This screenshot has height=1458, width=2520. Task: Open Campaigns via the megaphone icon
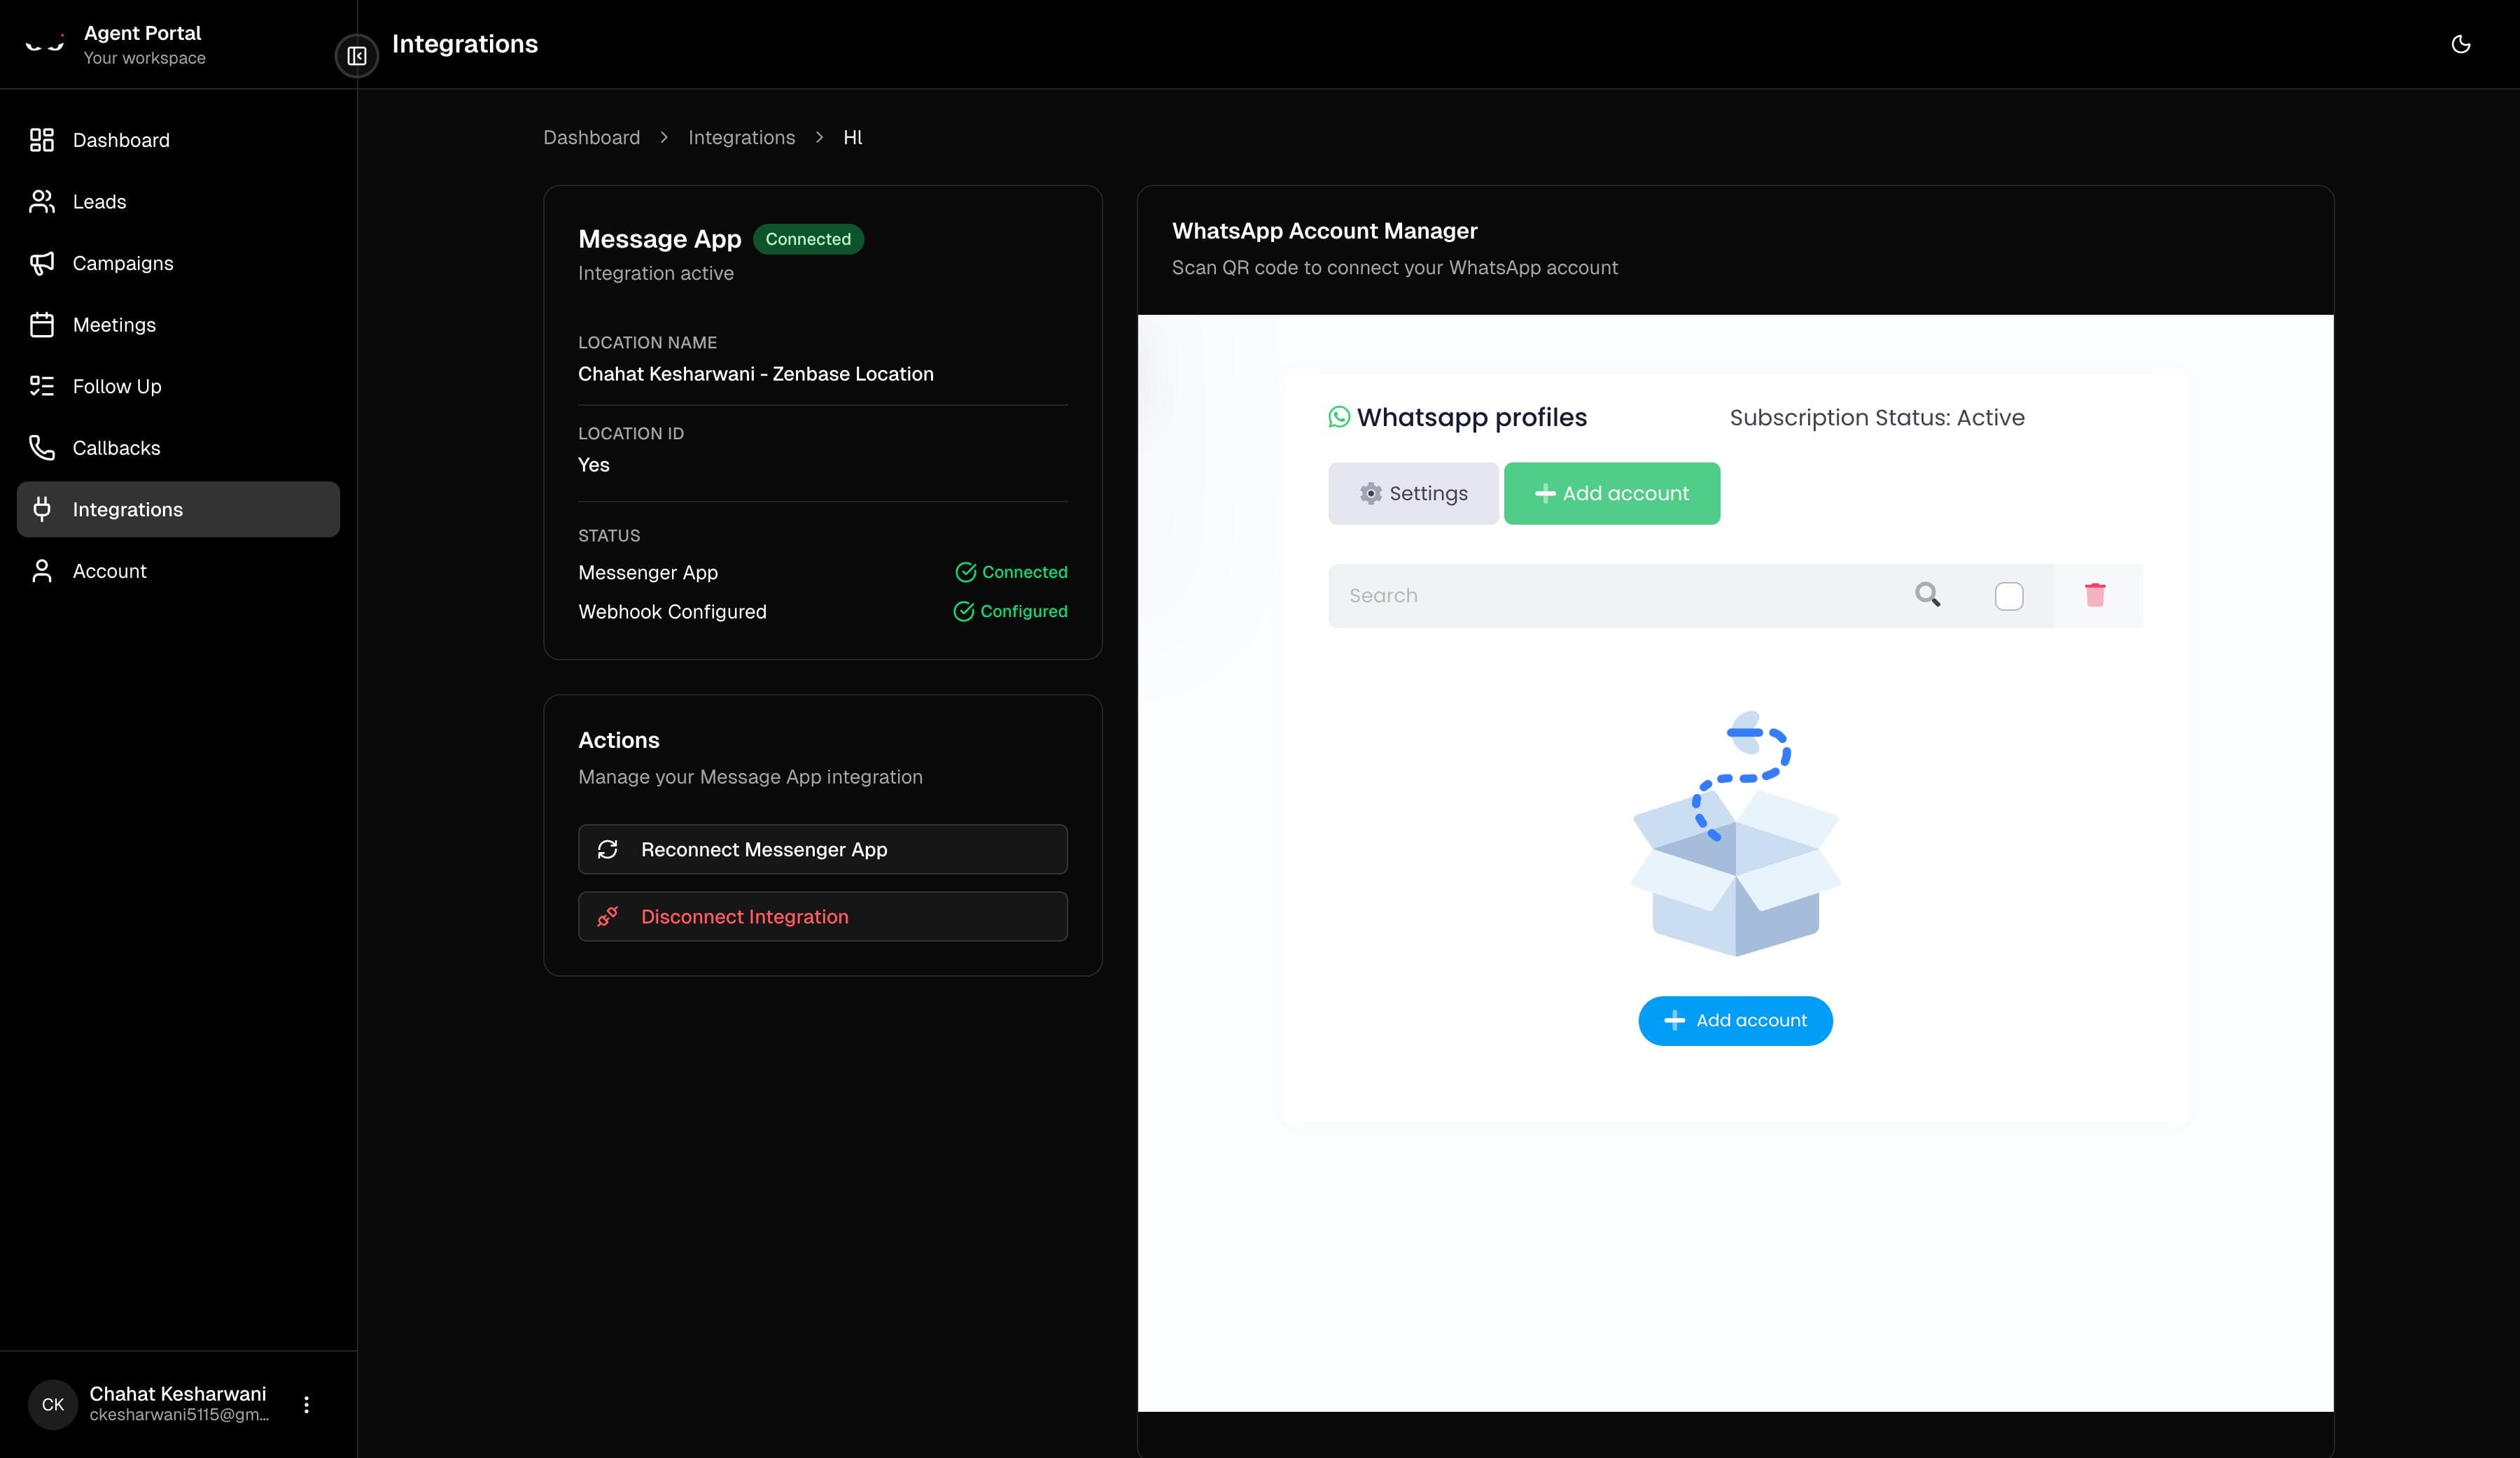click(x=41, y=263)
